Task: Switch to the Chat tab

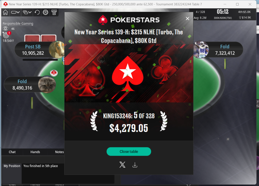Action: [12, 152]
